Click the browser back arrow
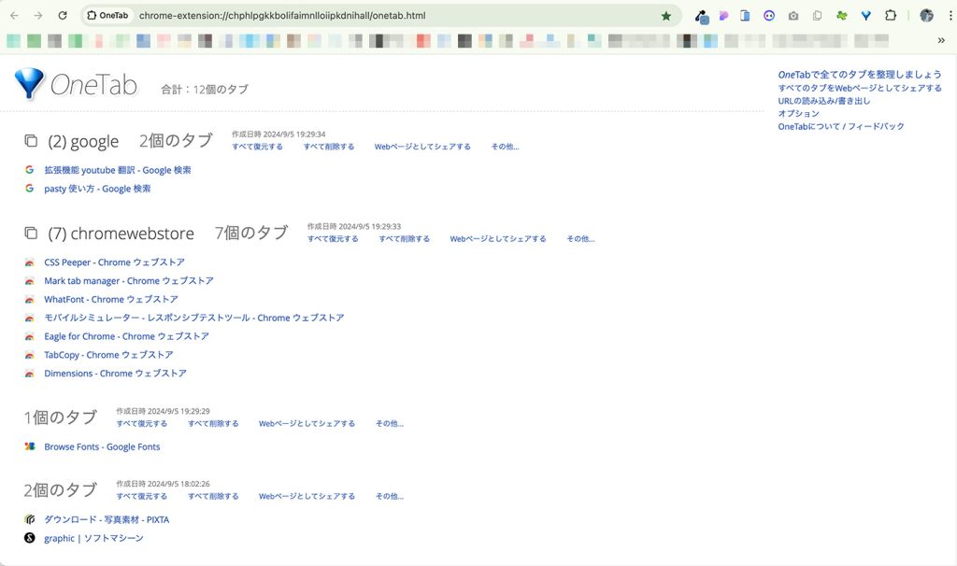 [x=14, y=15]
